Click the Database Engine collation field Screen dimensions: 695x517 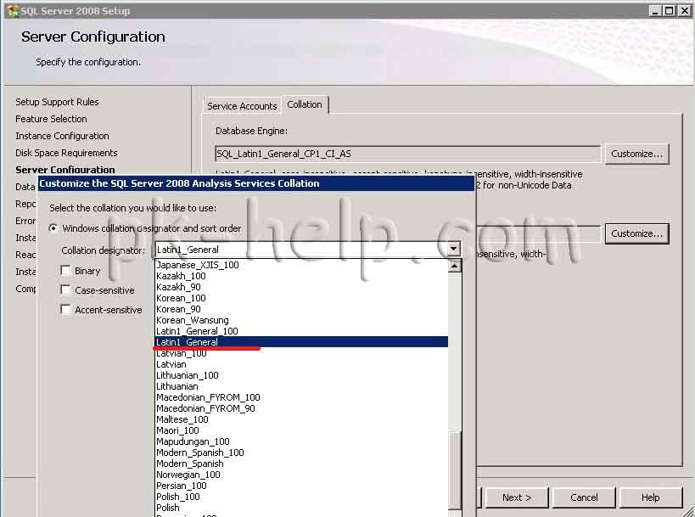tap(408, 154)
